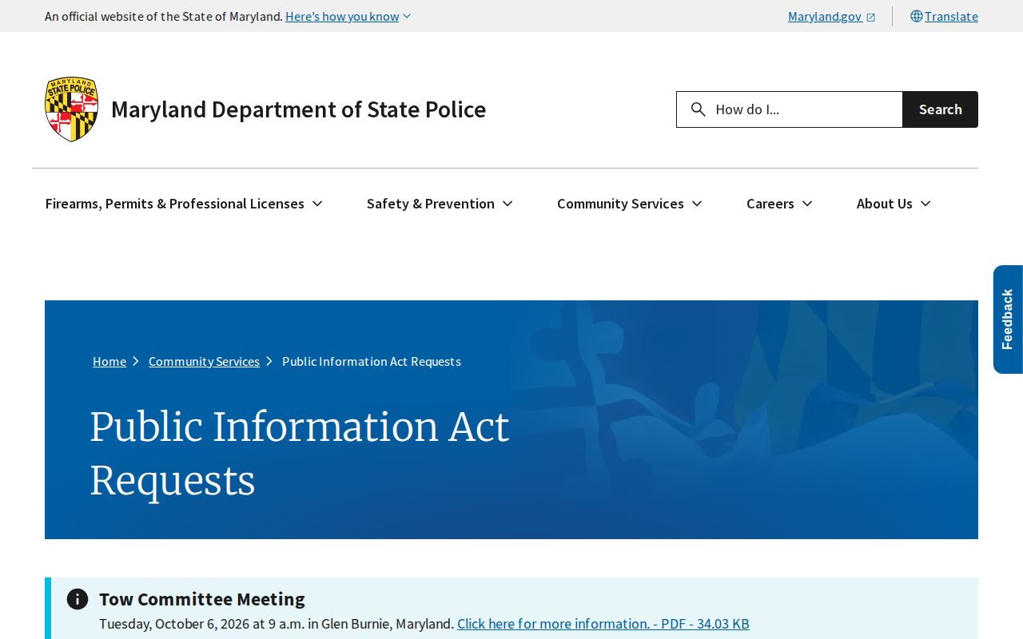Click the Maryland State Police shield logo
Viewport: 1023px width, 639px height.
(72, 109)
